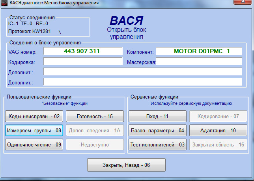Start Тест исполнителей - 03
254x181 pixels.
(157, 144)
